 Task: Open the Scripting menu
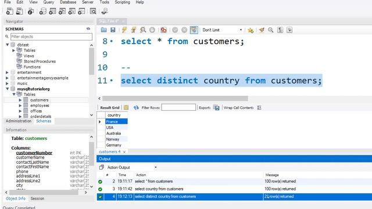[x=123, y=2]
